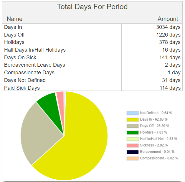Select the Half In/Half Hol legend swatch
The image size is (185, 182).
click(132, 139)
